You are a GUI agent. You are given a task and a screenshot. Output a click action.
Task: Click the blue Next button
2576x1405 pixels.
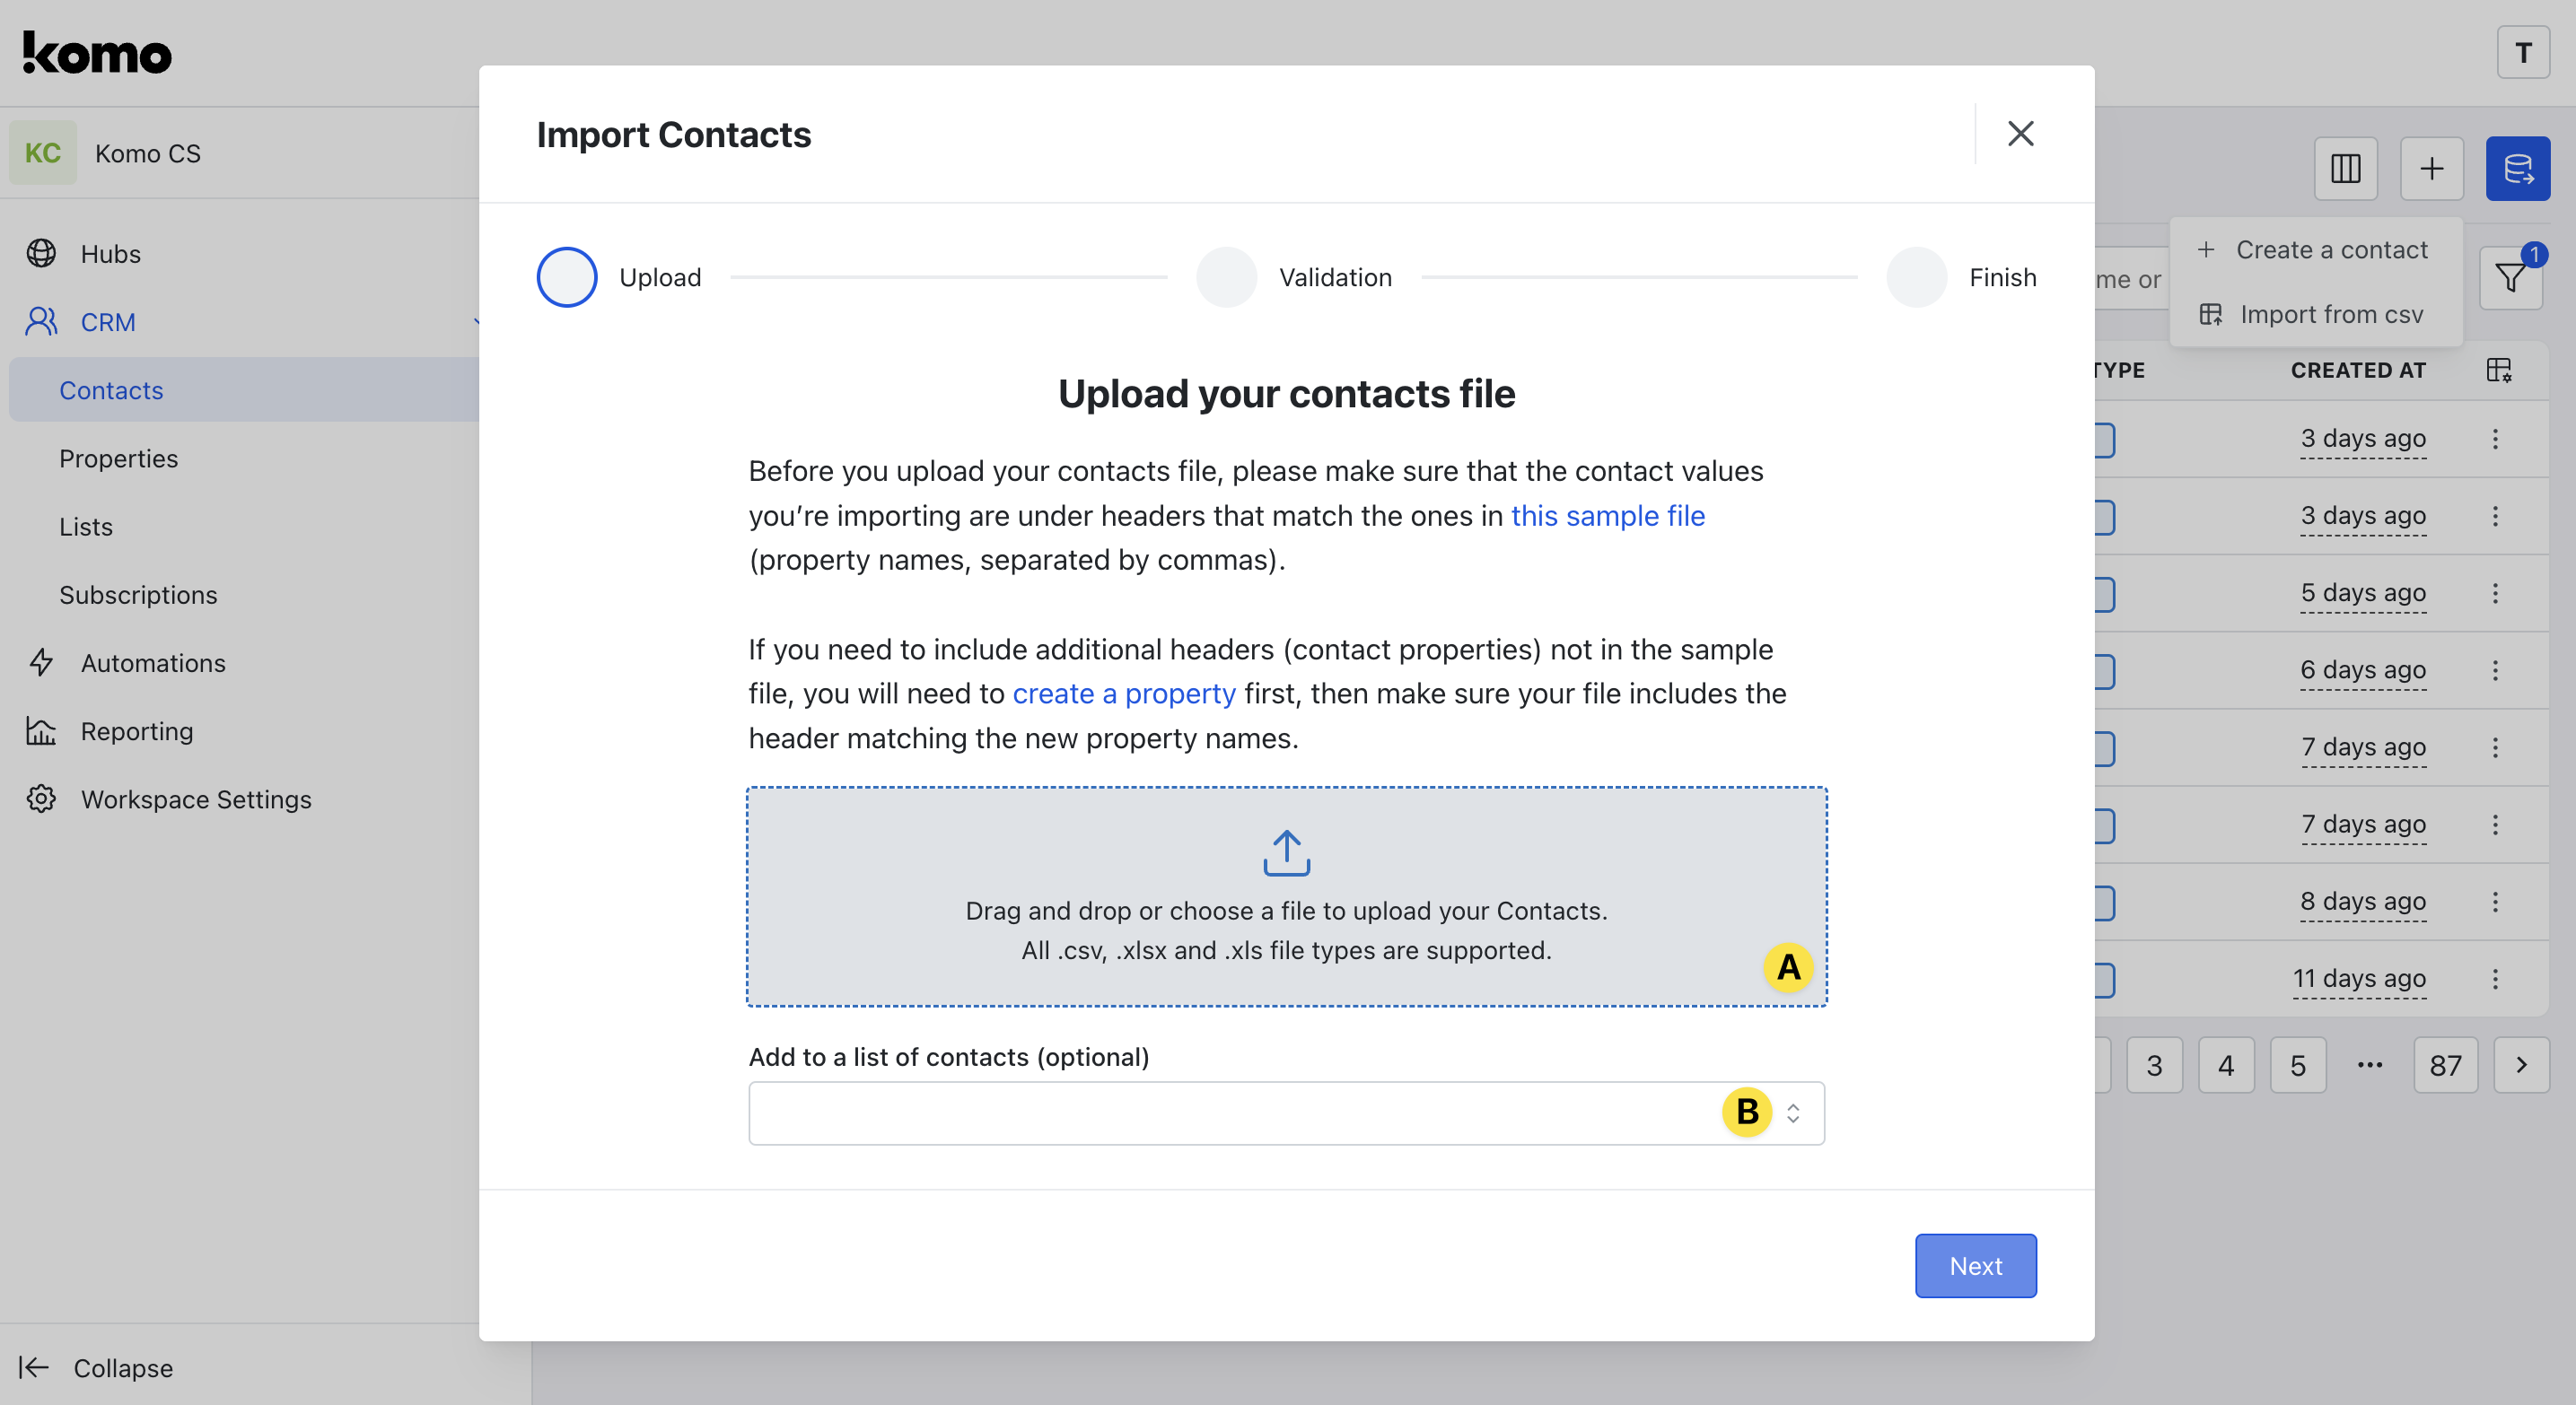pyautogui.click(x=1975, y=1265)
